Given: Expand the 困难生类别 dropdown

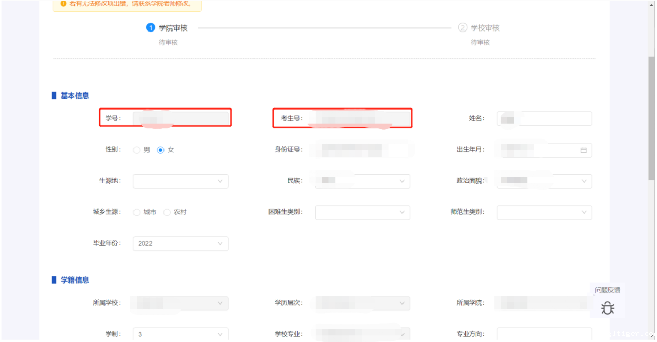Looking at the screenshot, I should click(362, 212).
